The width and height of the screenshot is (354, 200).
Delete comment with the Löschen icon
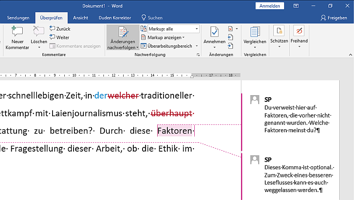pyautogui.click(x=39, y=33)
